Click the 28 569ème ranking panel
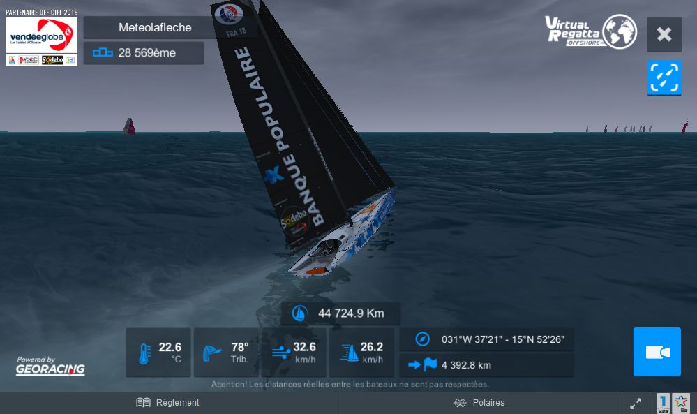 144,53
